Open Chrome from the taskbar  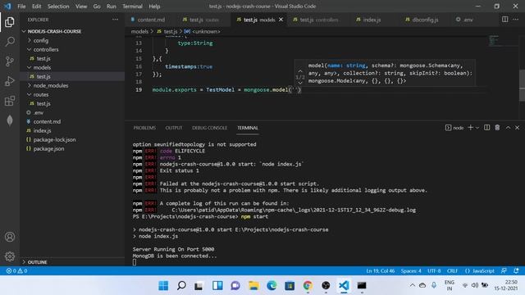(x=308, y=285)
